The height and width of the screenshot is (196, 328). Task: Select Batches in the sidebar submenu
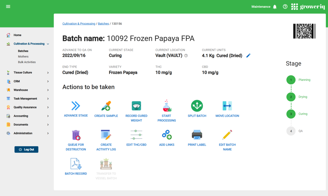(23, 51)
